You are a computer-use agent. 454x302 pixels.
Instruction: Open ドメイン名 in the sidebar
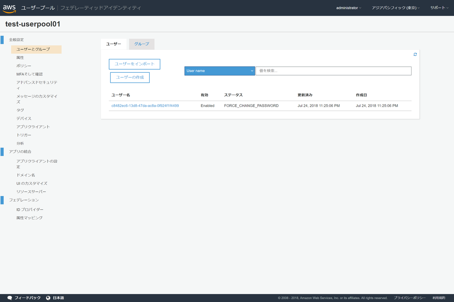point(26,175)
